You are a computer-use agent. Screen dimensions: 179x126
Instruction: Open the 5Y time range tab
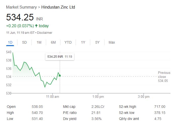click(x=97, y=42)
